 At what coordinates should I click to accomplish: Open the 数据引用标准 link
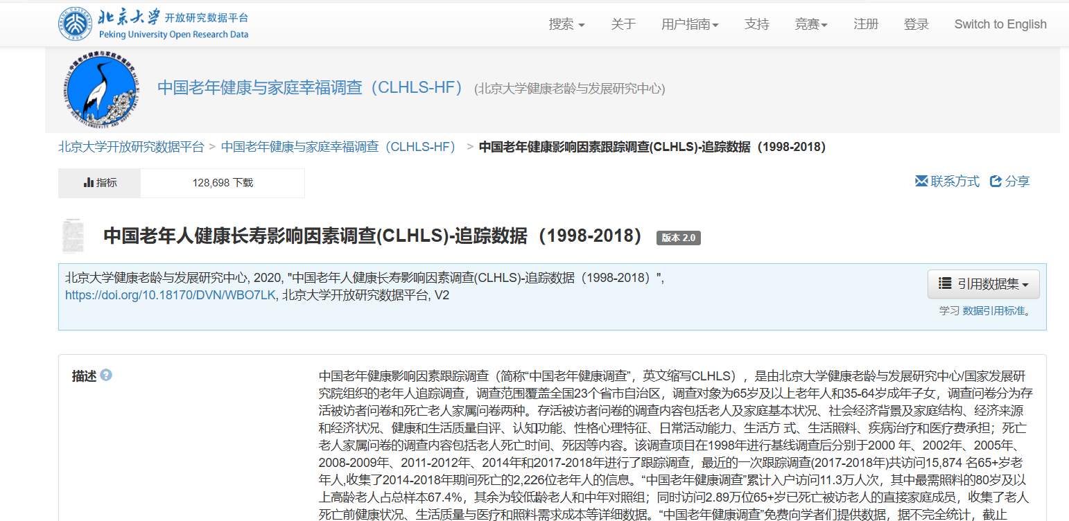tap(993, 311)
